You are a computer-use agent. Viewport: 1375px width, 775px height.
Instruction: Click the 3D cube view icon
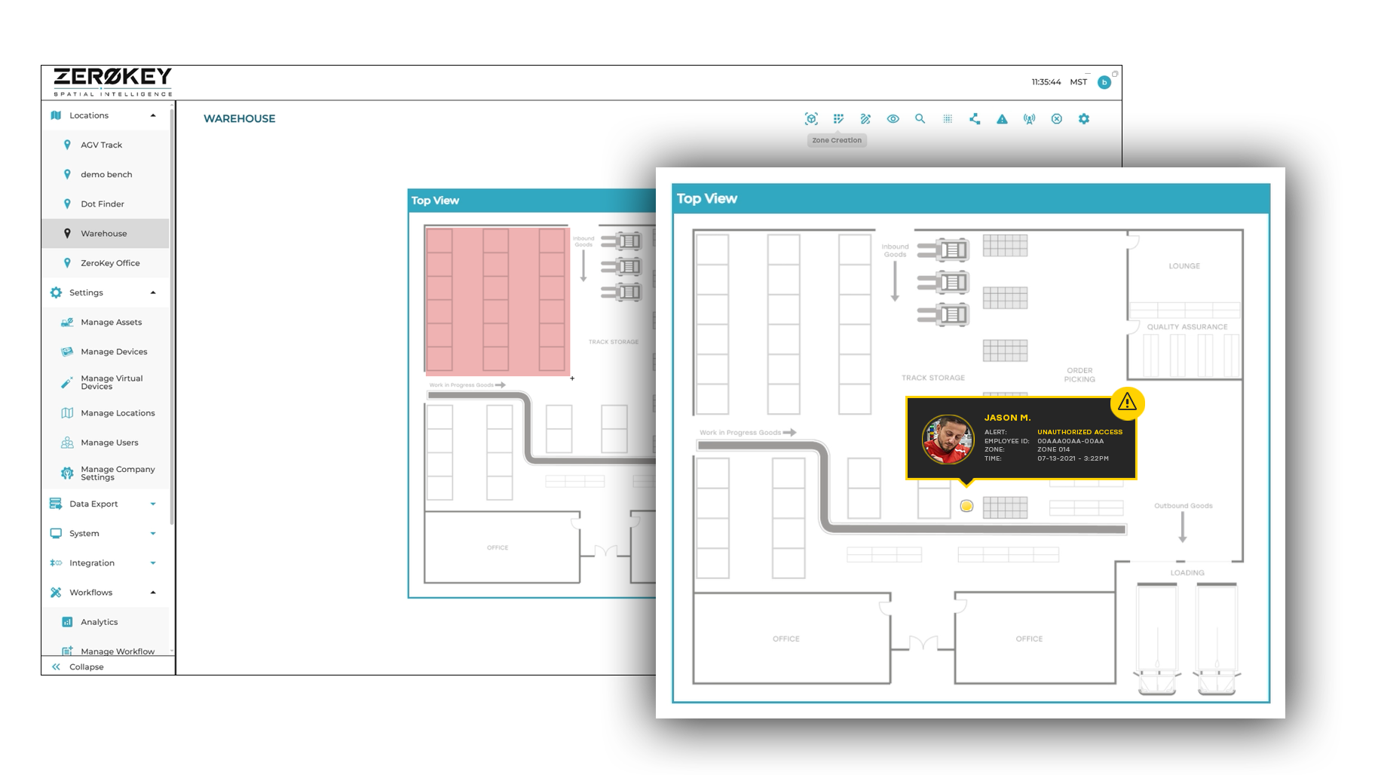click(x=811, y=119)
